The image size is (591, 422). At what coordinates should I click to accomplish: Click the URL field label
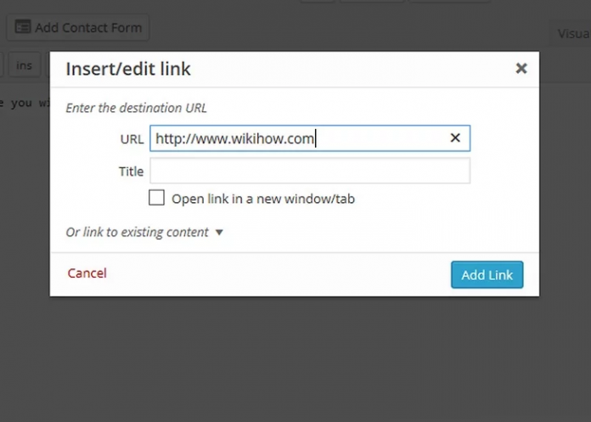click(132, 138)
